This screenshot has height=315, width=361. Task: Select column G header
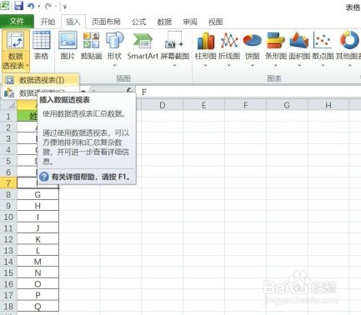click(287, 105)
